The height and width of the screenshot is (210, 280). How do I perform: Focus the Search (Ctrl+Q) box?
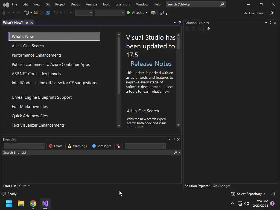(x=196, y=4)
